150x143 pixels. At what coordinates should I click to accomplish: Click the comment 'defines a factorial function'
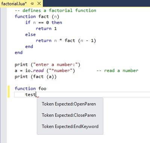56,11
